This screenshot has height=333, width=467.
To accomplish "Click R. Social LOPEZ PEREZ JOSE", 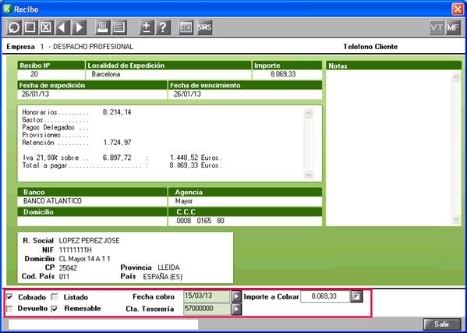I will [90, 241].
